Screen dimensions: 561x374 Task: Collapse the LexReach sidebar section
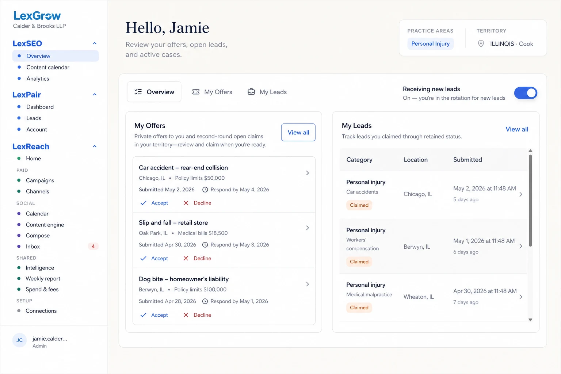point(95,146)
